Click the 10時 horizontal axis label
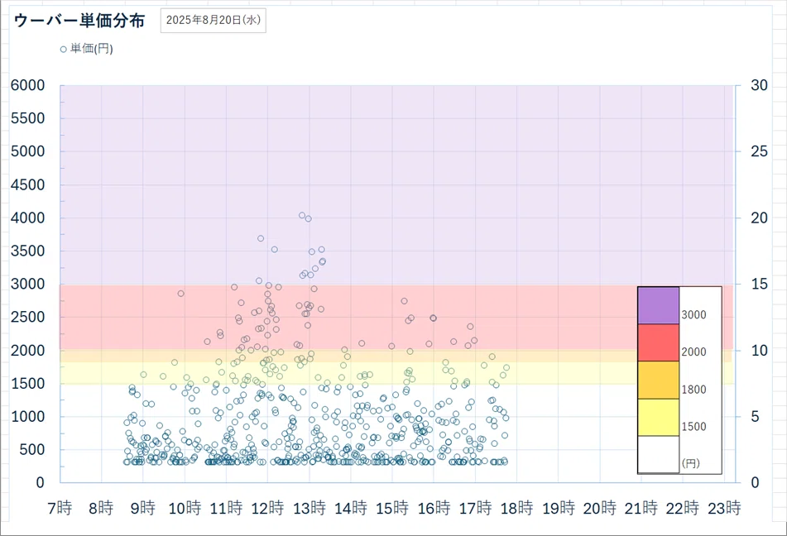Viewport: 787px width, 536px height. [x=185, y=508]
